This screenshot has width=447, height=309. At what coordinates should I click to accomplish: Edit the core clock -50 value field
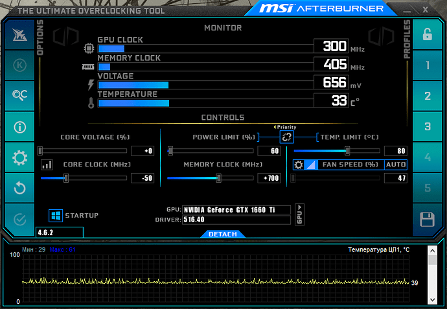click(x=143, y=178)
